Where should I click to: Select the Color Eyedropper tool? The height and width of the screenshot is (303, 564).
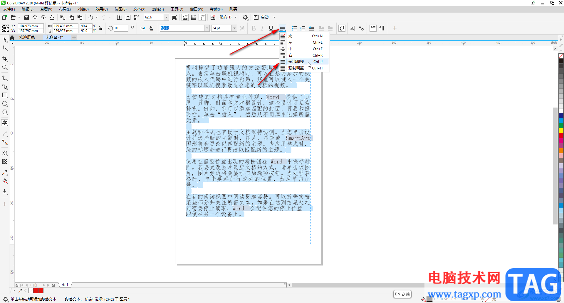(x=5, y=172)
